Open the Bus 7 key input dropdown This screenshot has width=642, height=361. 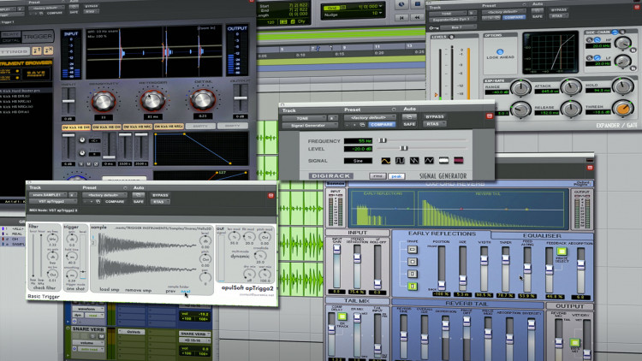pos(458,27)
